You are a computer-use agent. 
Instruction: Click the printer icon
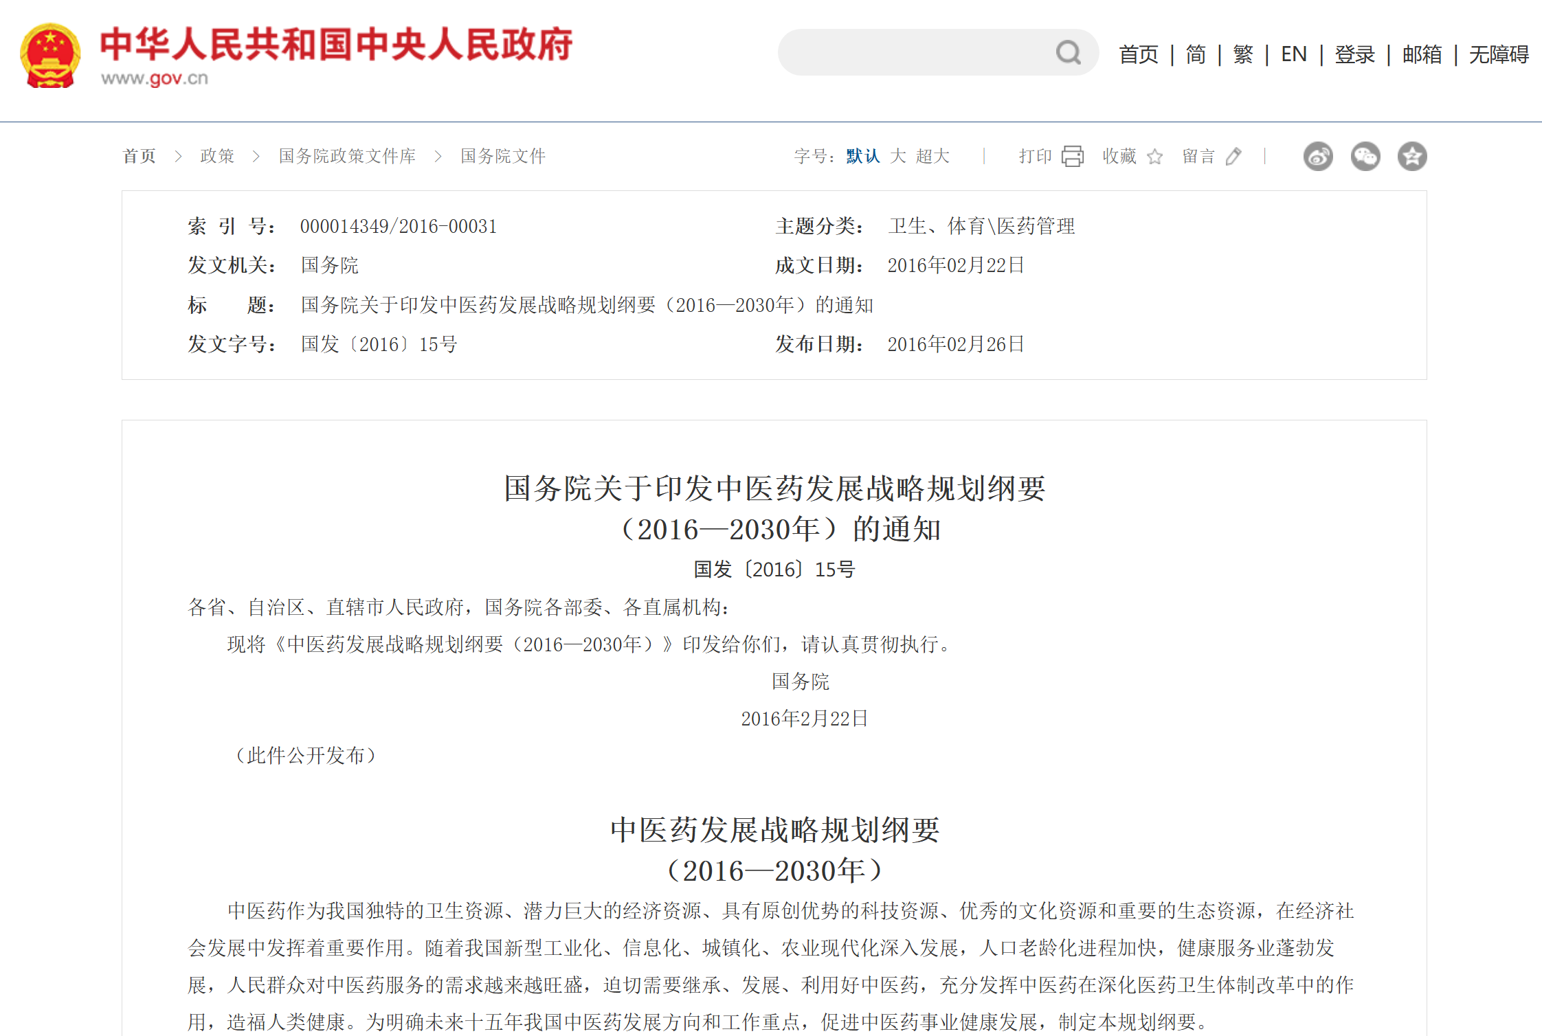[x=1073, y=156]
